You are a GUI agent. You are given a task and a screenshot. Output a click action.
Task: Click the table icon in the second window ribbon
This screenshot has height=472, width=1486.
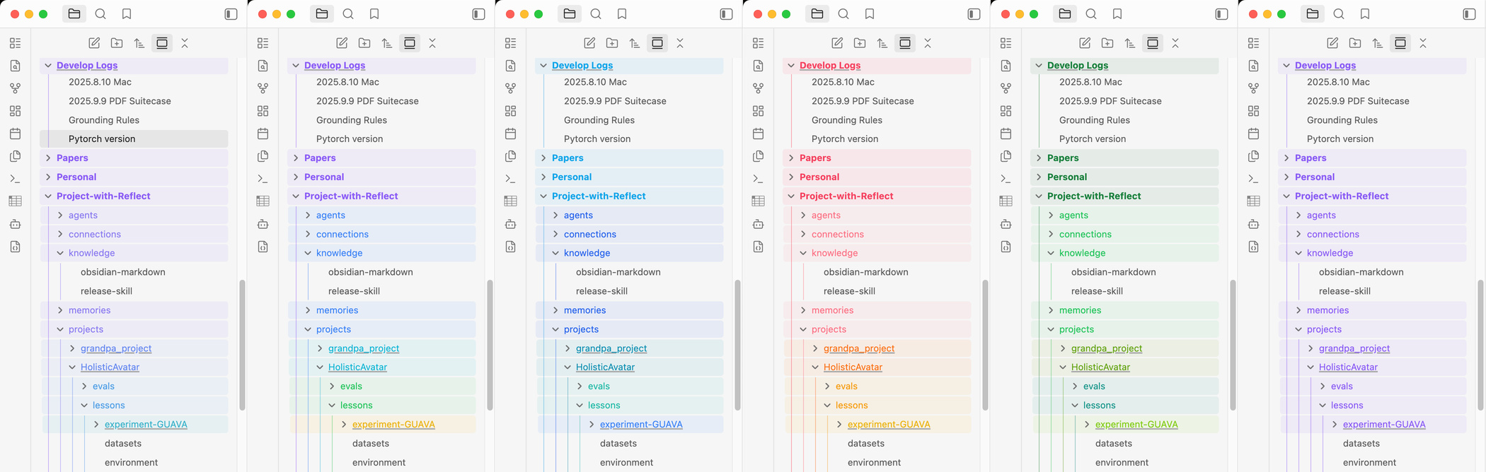coord(263,201)
